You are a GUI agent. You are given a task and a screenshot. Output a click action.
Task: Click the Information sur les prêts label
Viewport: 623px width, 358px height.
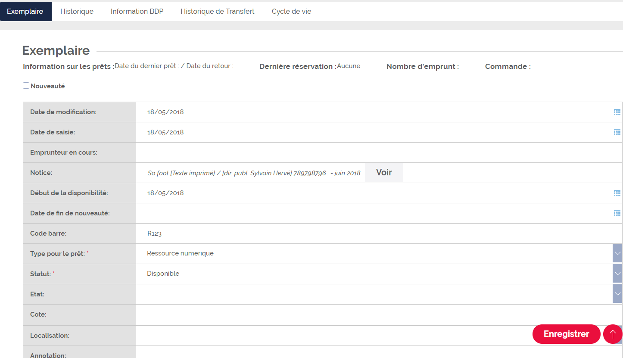coord(69,66)
